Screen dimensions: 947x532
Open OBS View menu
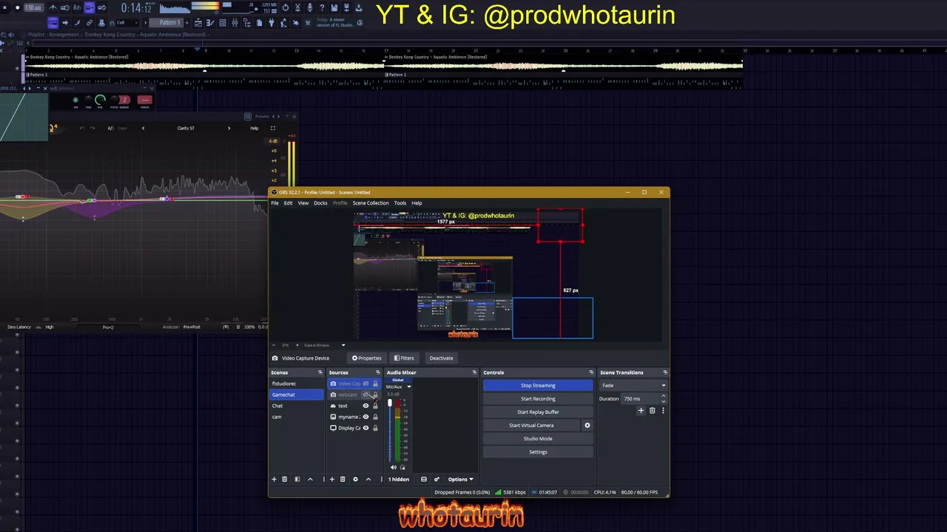[303, 203]
